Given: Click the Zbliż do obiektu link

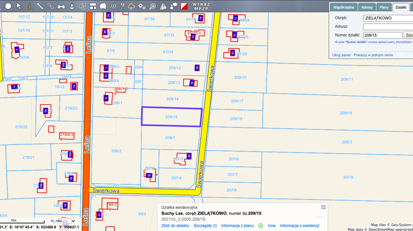Looking at the screenshot, I should point(175,225).
